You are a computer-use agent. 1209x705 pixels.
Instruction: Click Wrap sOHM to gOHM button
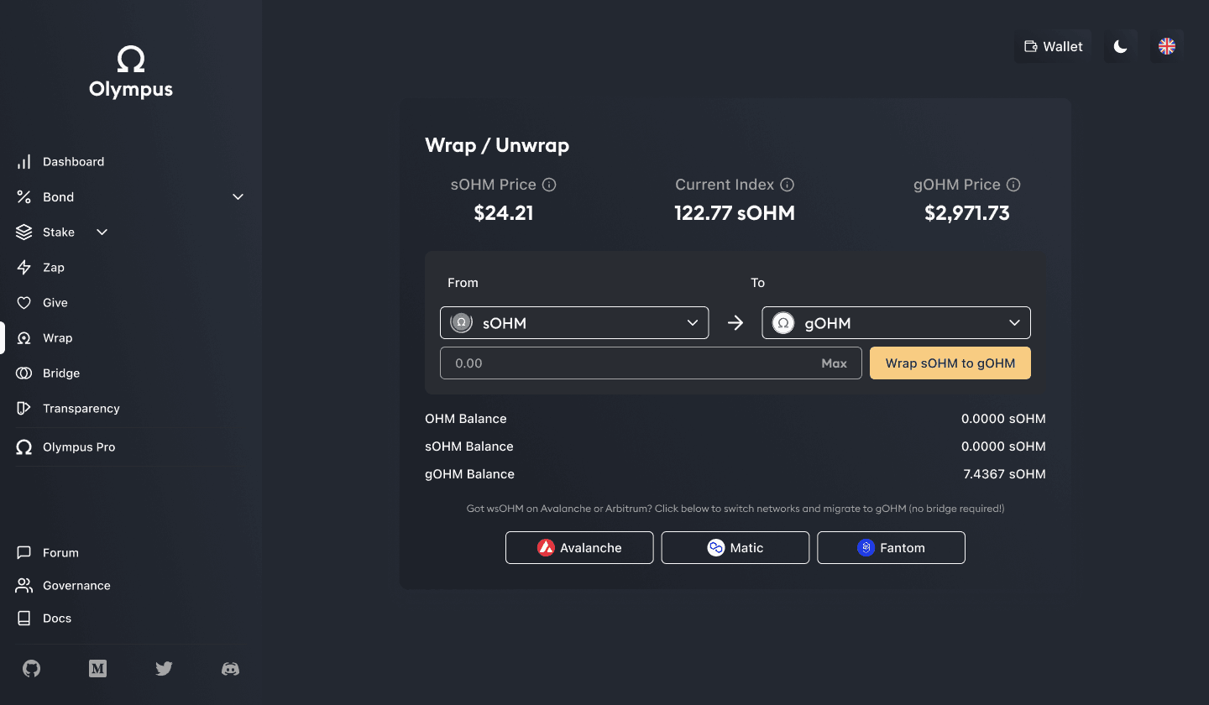point(950,363)
